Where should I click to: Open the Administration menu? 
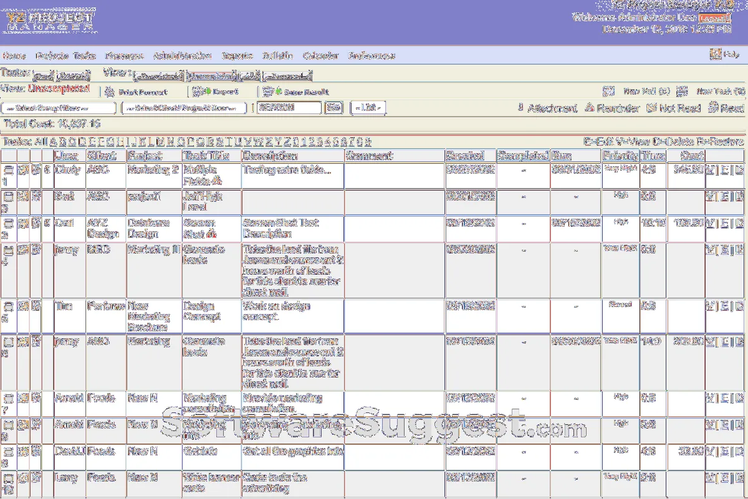pos(182,55)
